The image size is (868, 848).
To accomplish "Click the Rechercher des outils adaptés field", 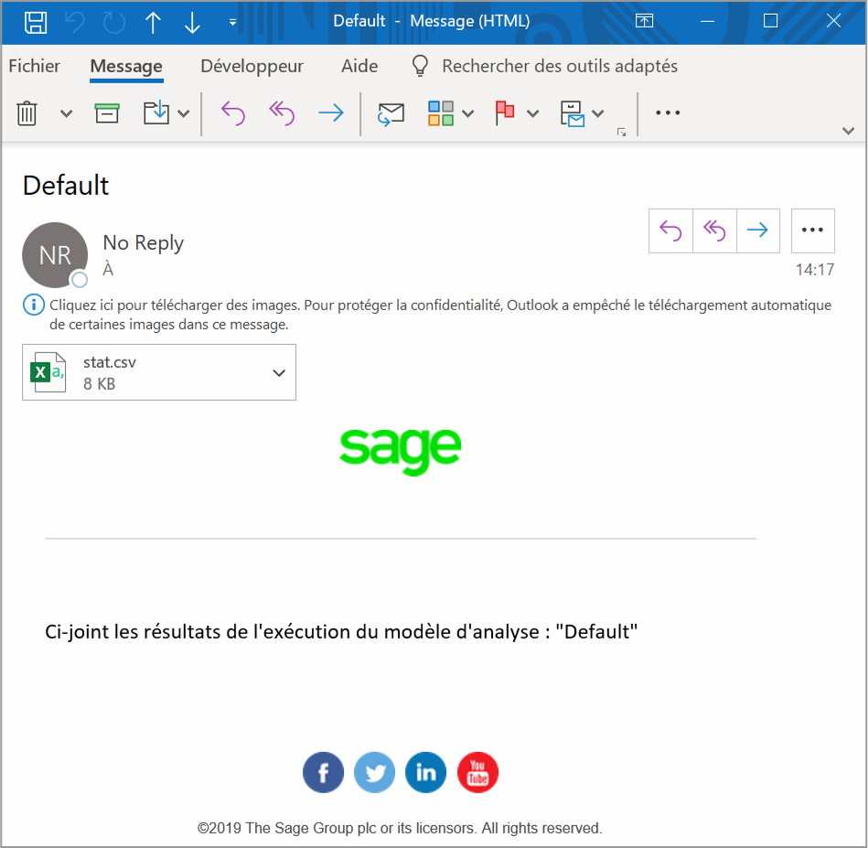I will click(x=559, y=66).
